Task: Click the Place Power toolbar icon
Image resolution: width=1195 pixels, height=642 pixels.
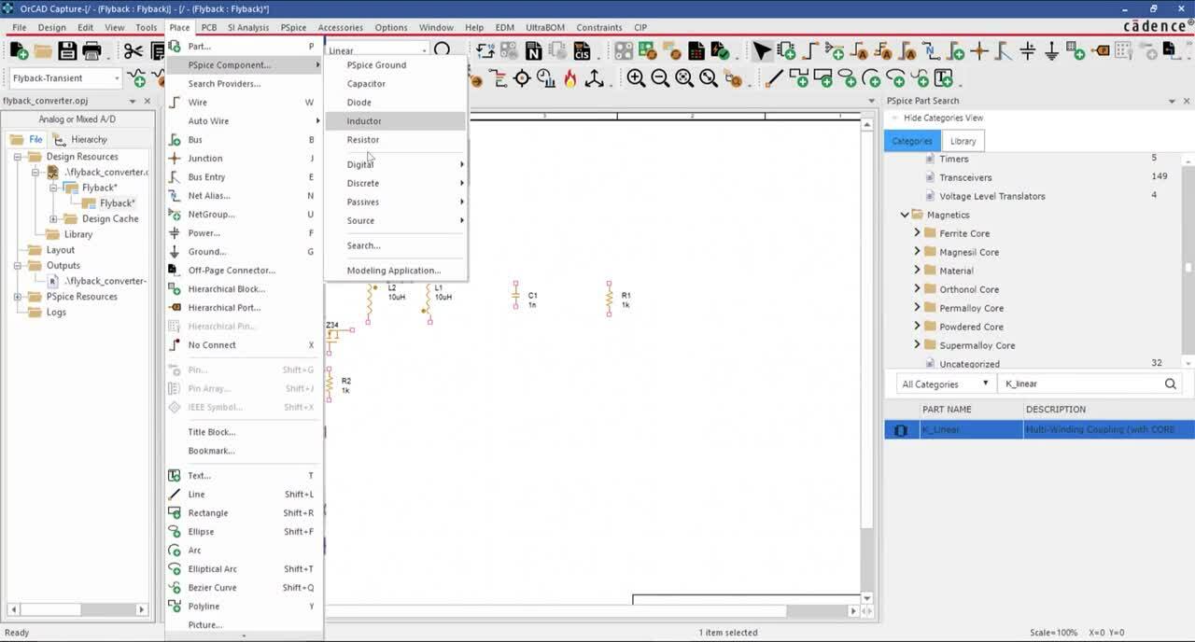Action: pos(1028,50)
